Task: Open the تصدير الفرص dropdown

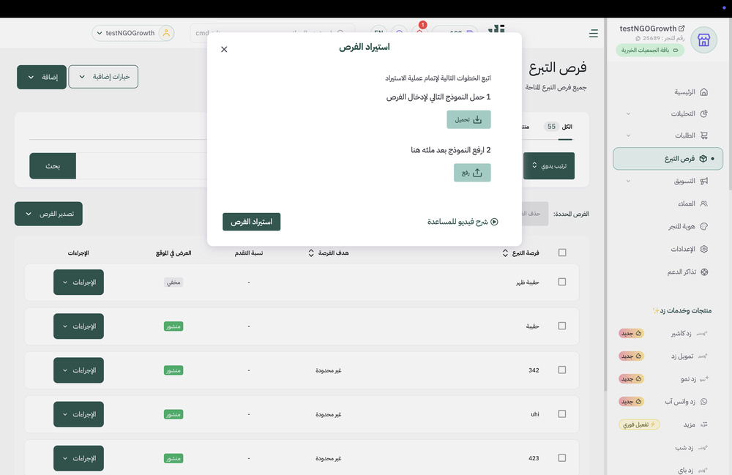Action: click(x=48, y=214)
